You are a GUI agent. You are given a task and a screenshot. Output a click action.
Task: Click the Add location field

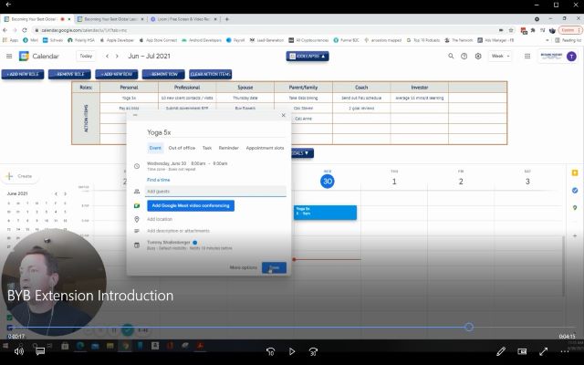click(160, 219)
